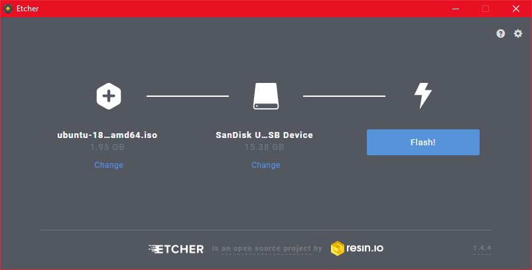Change the selected ubuntu ISO image

click(109, 165)
